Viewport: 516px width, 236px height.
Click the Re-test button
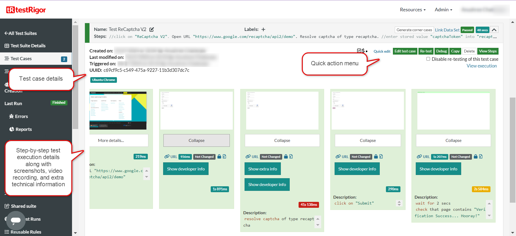click(426, 51)
